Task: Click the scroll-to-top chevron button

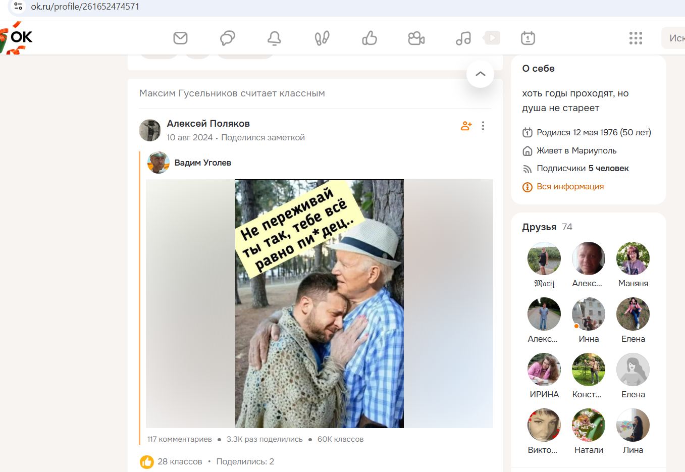Action: point(480,74)
